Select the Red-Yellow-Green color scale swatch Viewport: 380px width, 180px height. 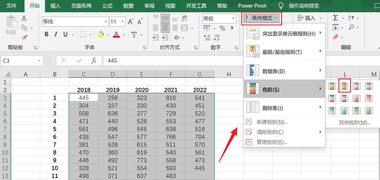click(344, 86)
